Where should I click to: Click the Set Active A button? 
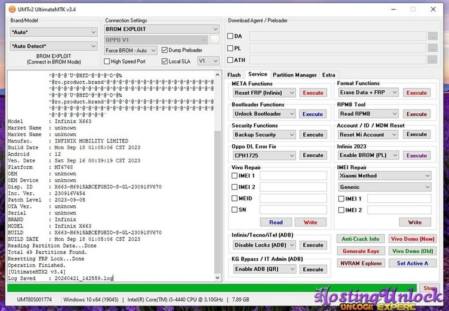(413, 263)
